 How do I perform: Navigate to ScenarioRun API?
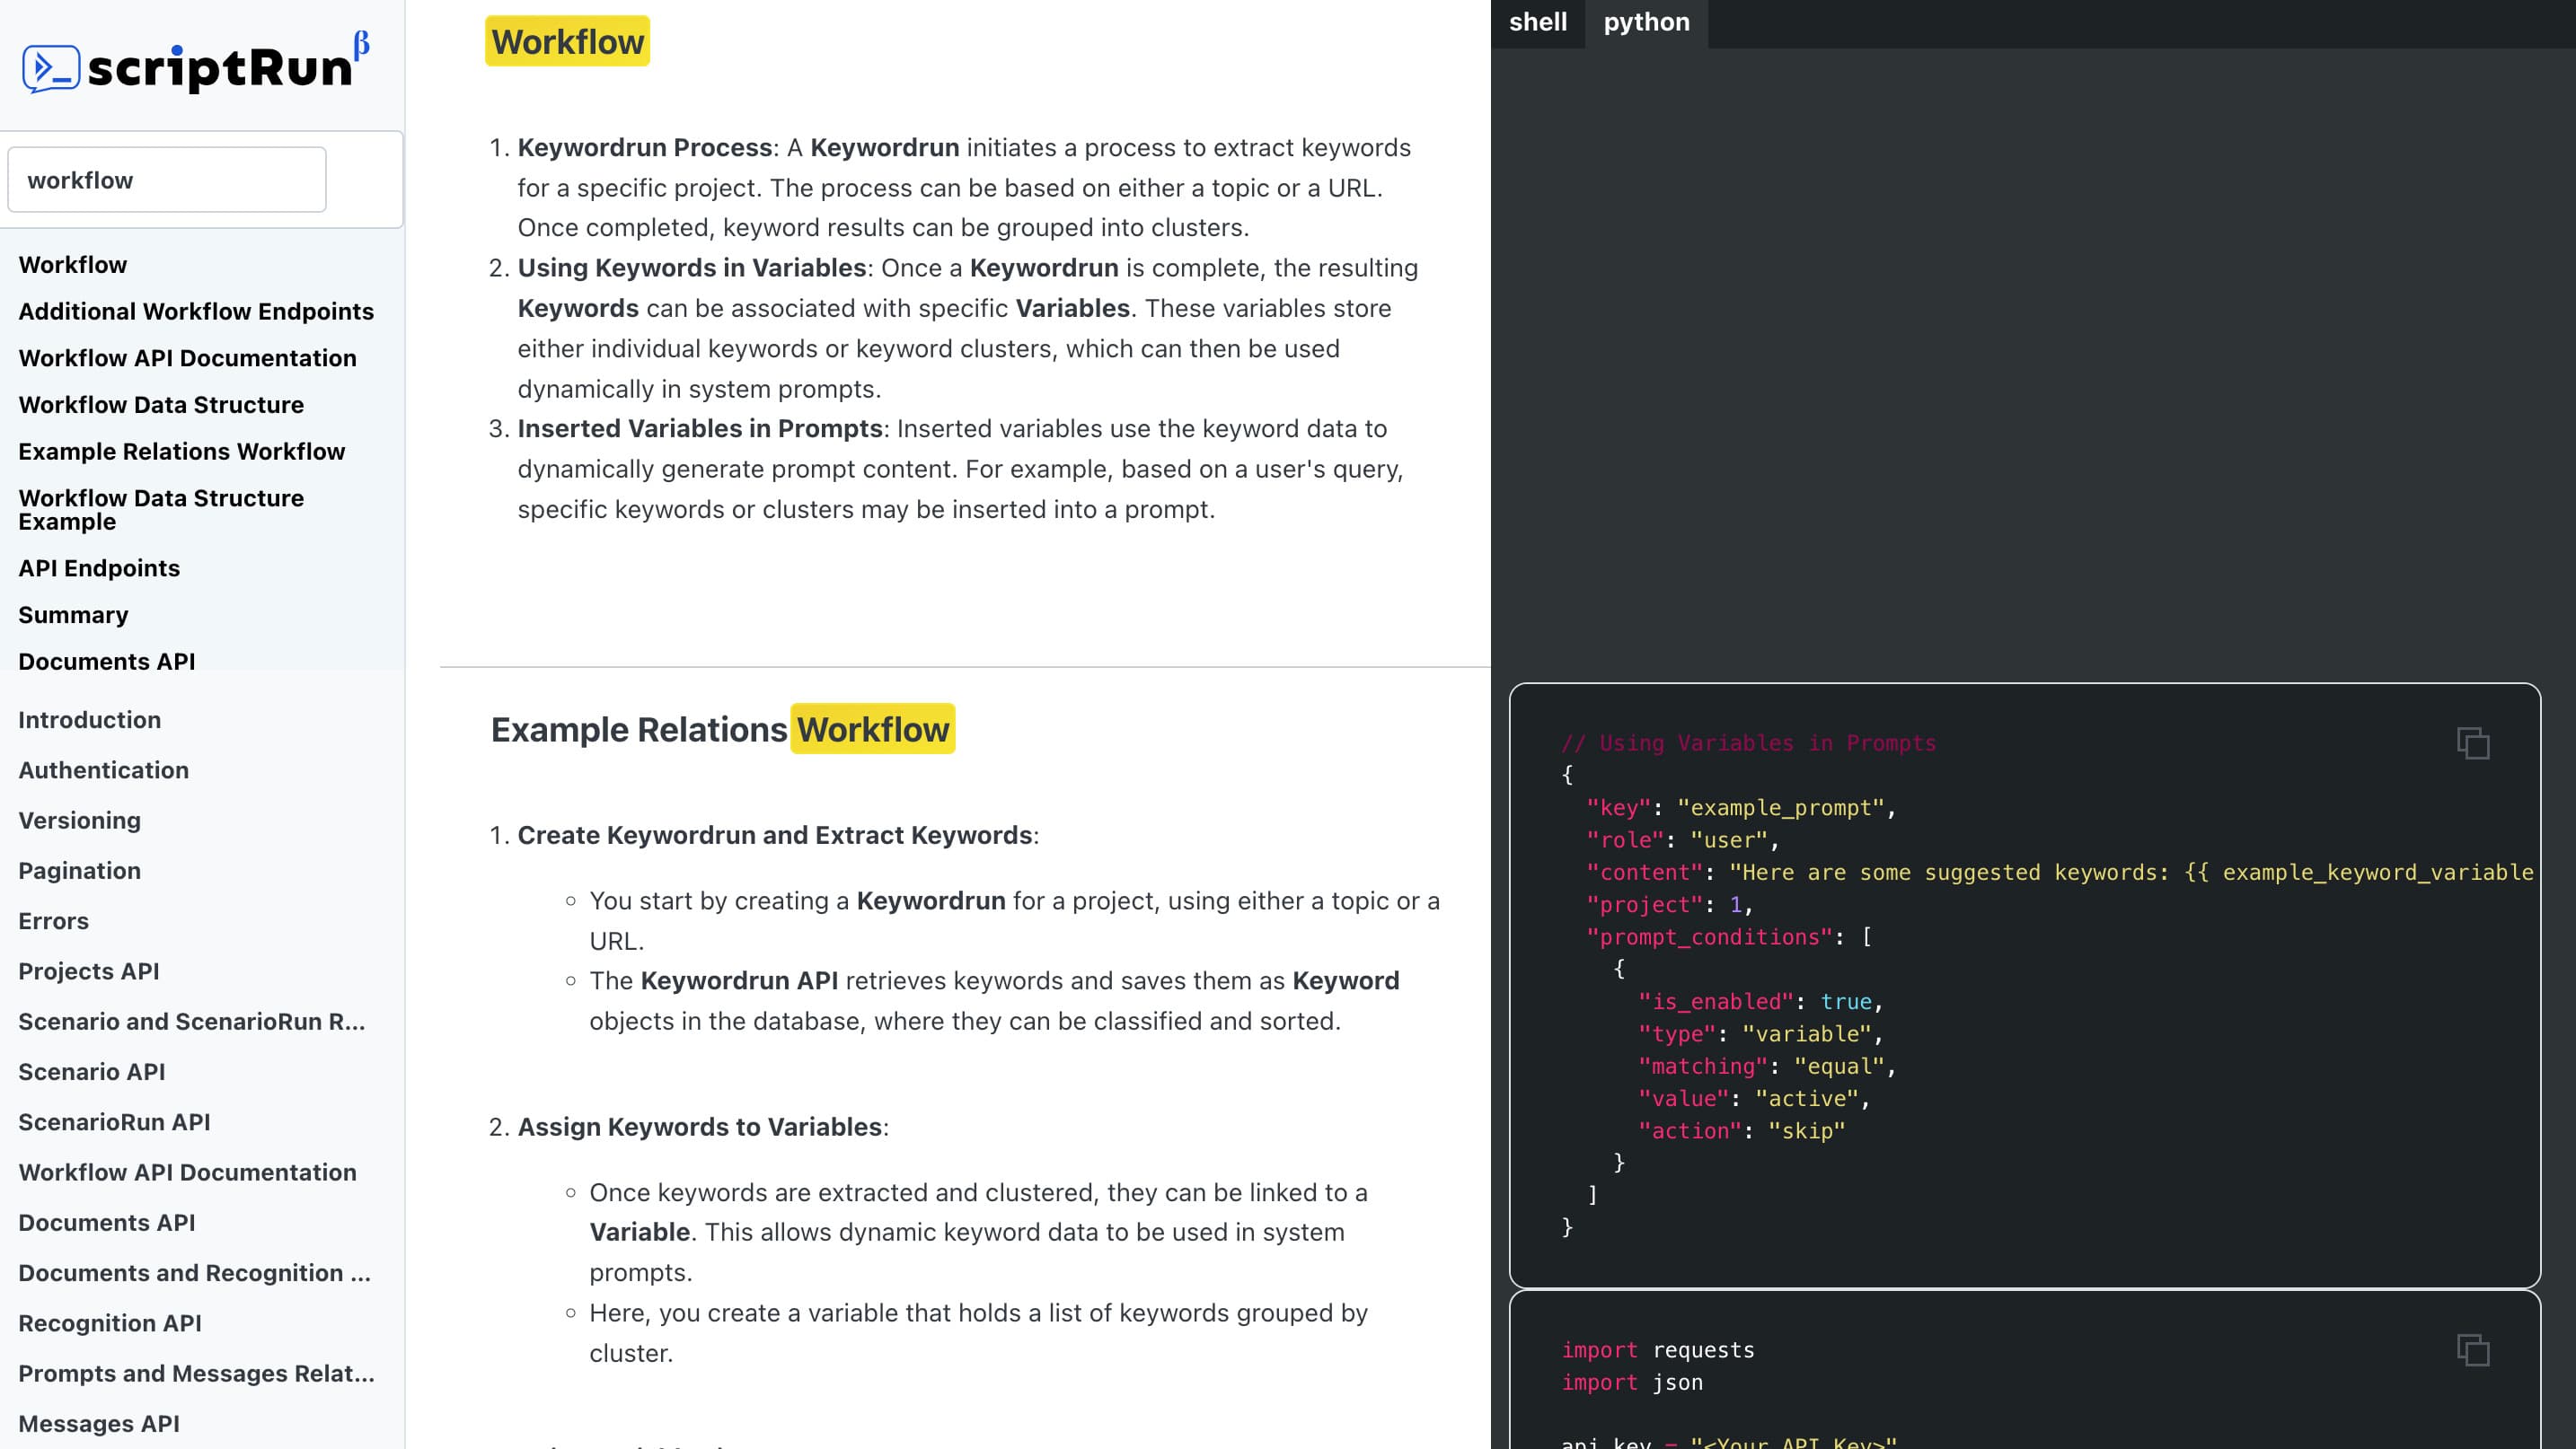(x=114, y=1122)
